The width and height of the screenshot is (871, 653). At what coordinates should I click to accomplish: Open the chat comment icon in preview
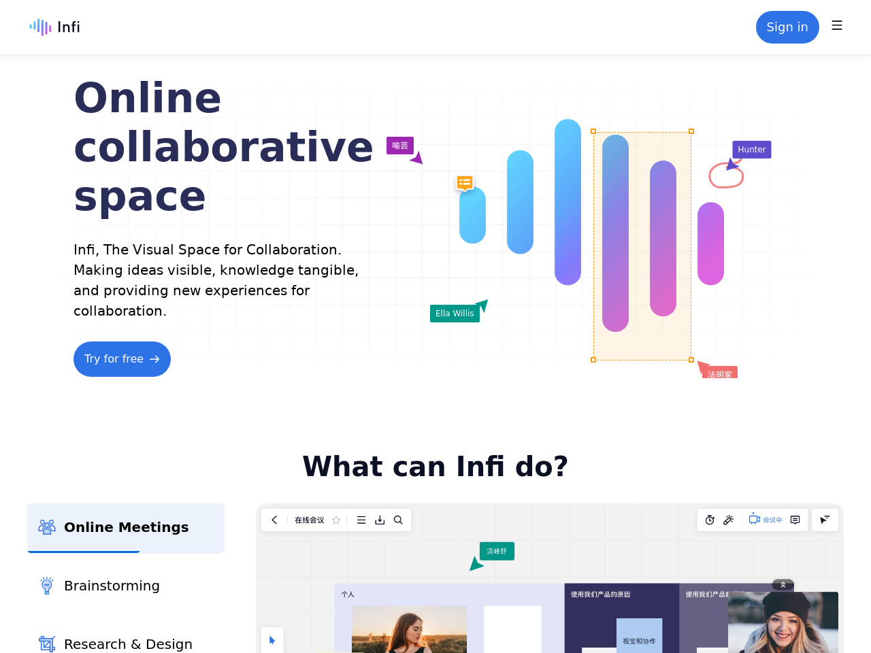[795, 520]
